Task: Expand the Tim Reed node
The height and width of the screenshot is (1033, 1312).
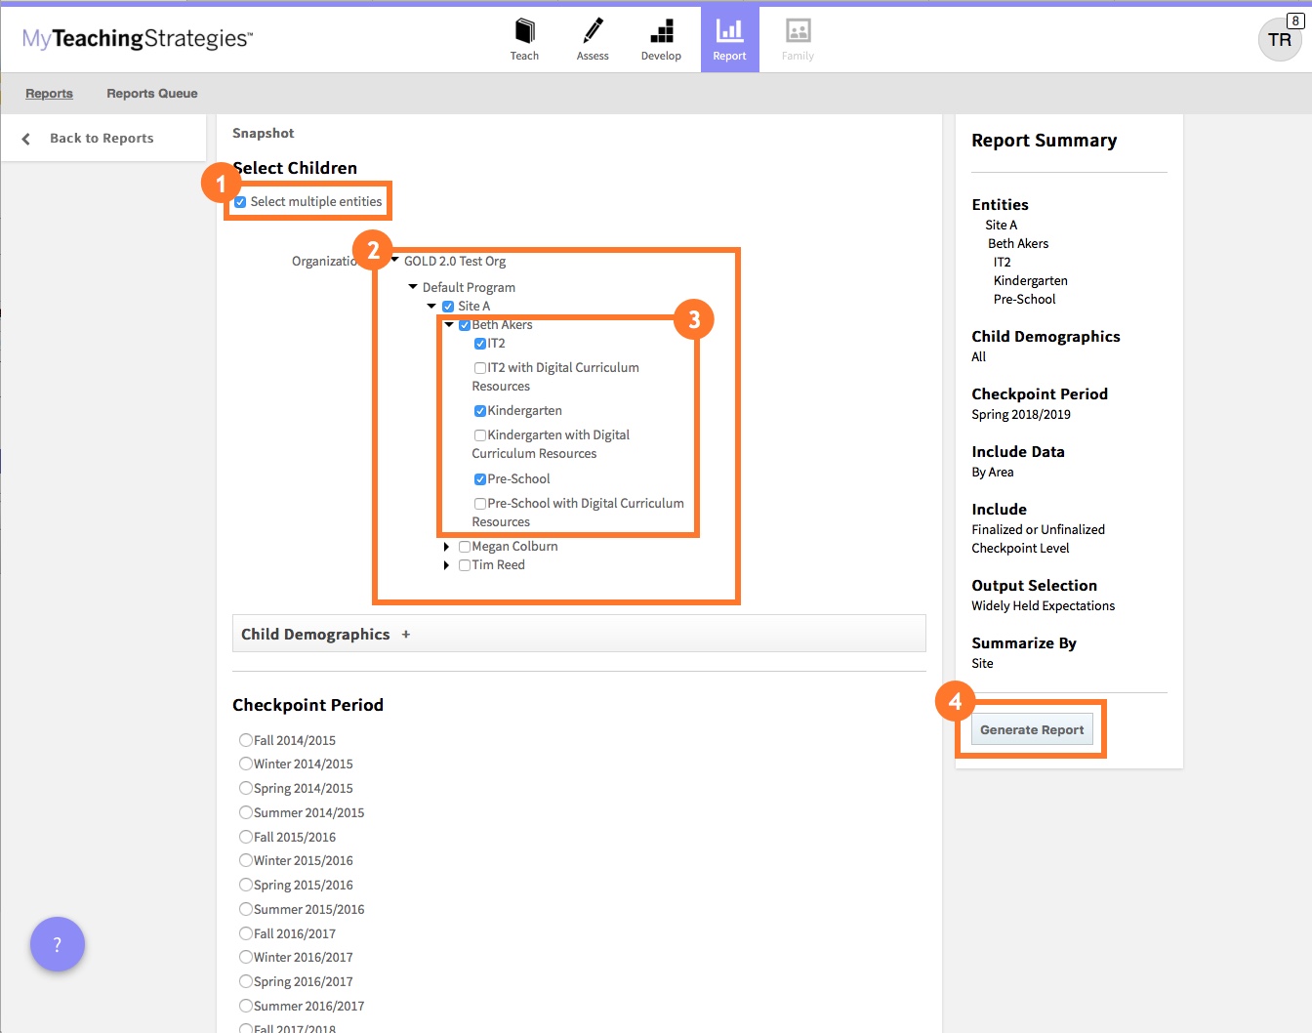Action: click(447, 564)
